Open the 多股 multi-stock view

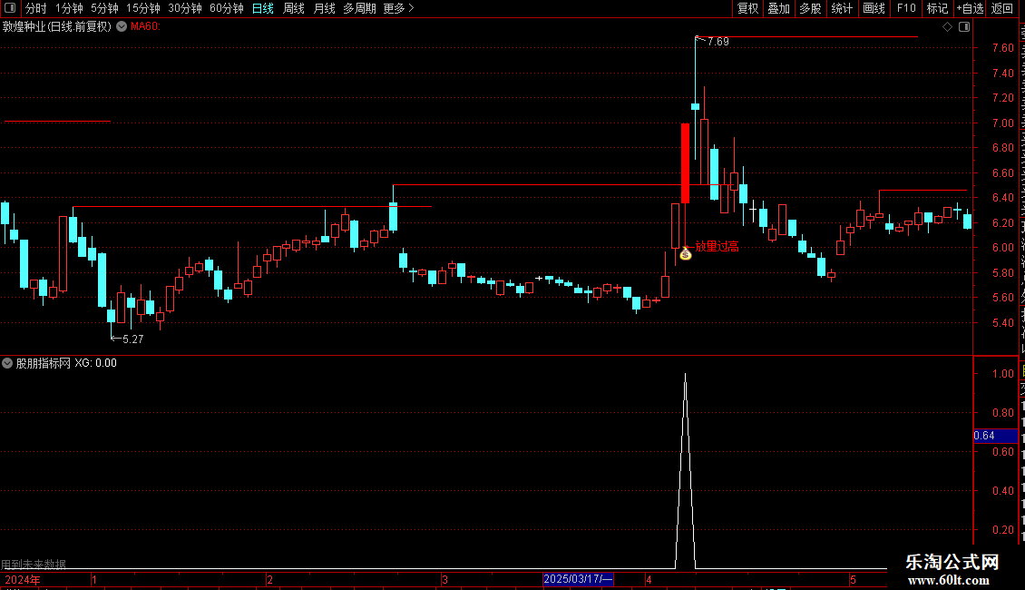810,8
